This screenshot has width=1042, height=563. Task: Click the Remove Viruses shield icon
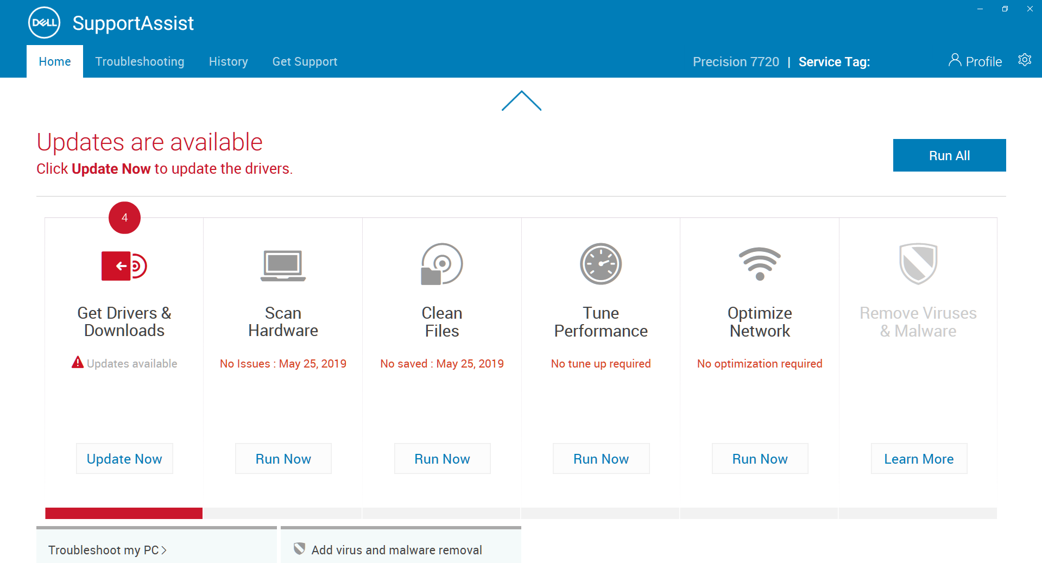click(x=918, y=264)
